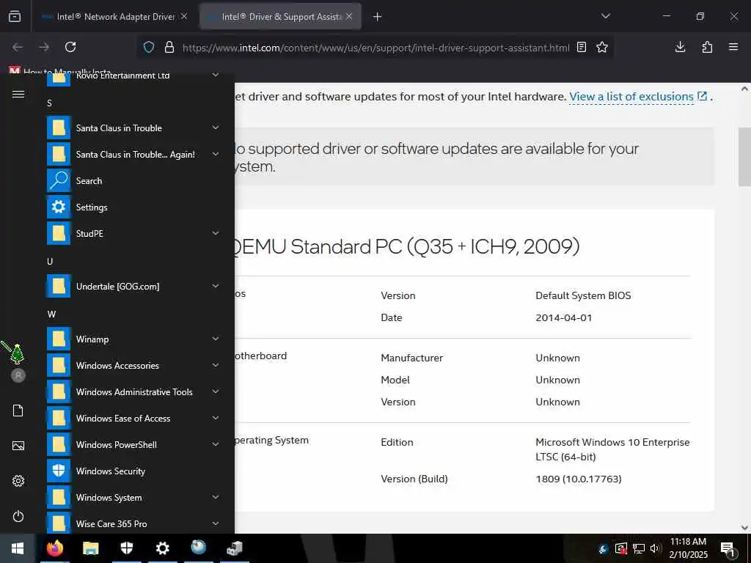Open the Firefox application menu
The width and height of the screenshot is (751, 563).
pos(733,47)
